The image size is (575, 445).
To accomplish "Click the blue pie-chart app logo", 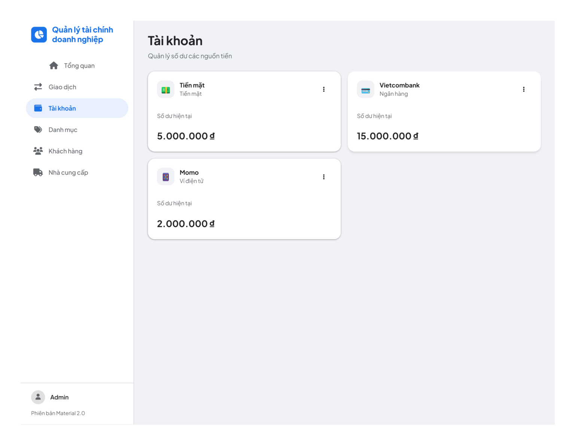I will (x=39, y=34).
